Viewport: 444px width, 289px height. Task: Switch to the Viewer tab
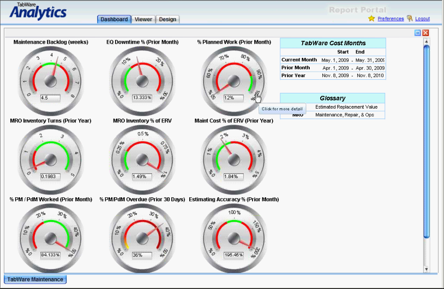pos(143,19)
